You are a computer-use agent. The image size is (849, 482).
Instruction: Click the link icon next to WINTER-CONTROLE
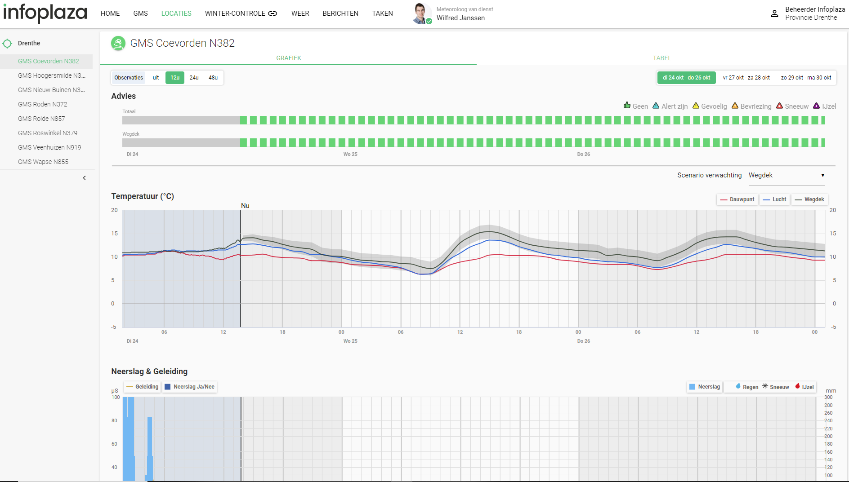click(273, 13)
